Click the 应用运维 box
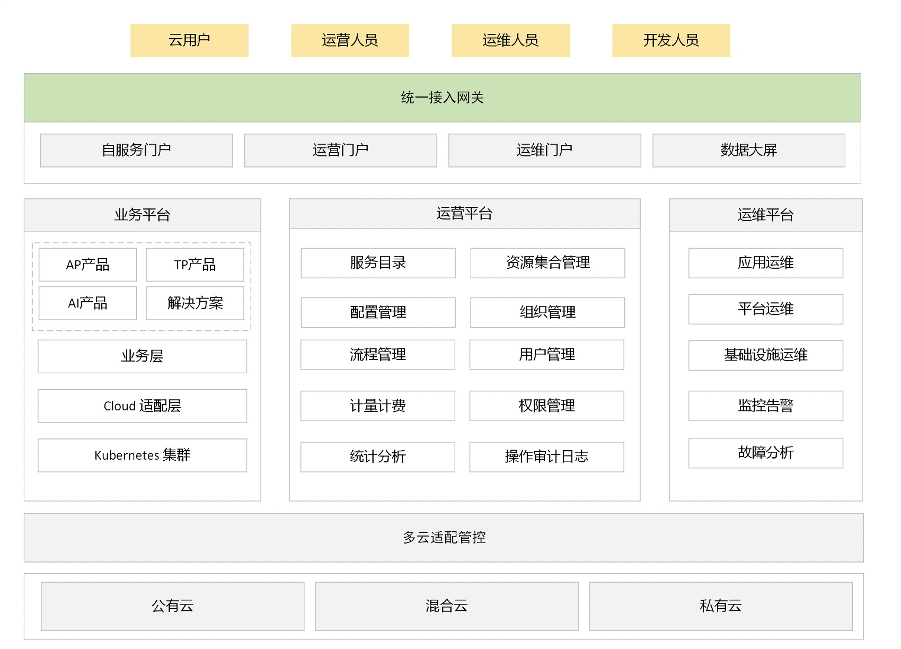Viewport: 901px width, 649px height. [x=766, y=263]
